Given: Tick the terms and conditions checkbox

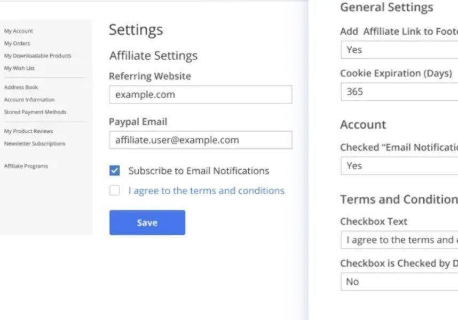Looking at the screenshot, I should [x=115, y=190].
